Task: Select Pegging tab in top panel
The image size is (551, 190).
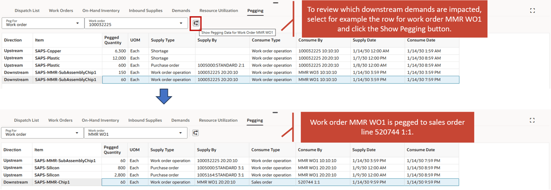Action: click(x=255, y=10)
